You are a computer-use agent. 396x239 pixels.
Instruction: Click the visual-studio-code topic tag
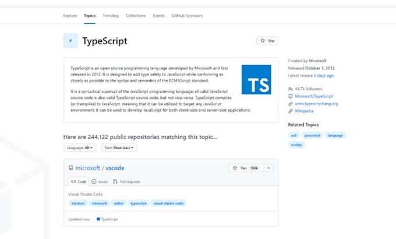[168, 203]
